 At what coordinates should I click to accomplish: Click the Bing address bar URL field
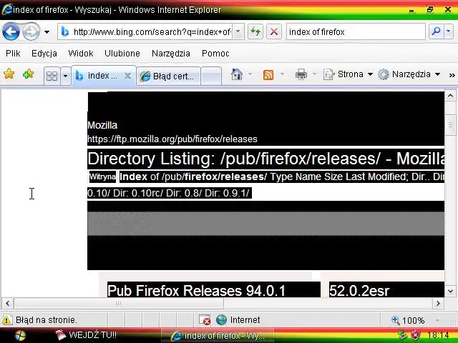pos(145,31)
